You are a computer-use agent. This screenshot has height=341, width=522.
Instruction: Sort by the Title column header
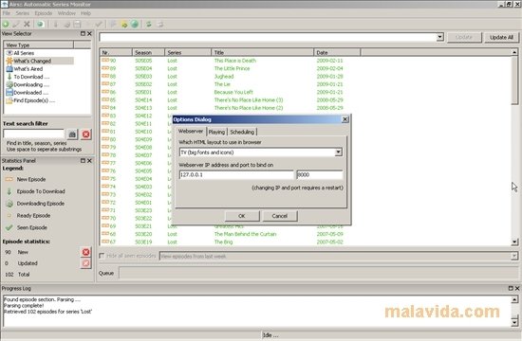(x=262, y=52)
